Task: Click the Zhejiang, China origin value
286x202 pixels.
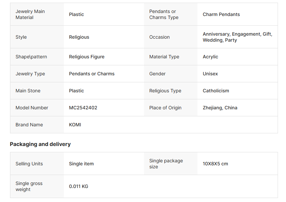Action: click(x=220, y=108)
